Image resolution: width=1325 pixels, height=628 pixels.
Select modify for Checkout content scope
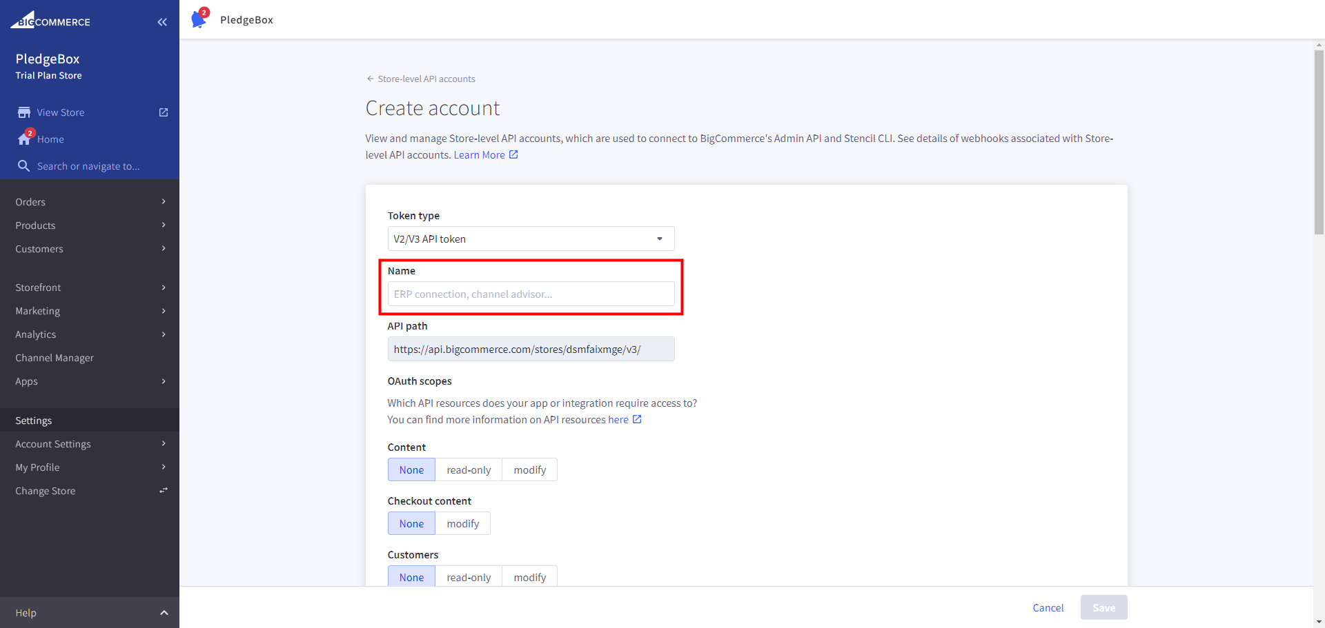click(x=463, y=523)
